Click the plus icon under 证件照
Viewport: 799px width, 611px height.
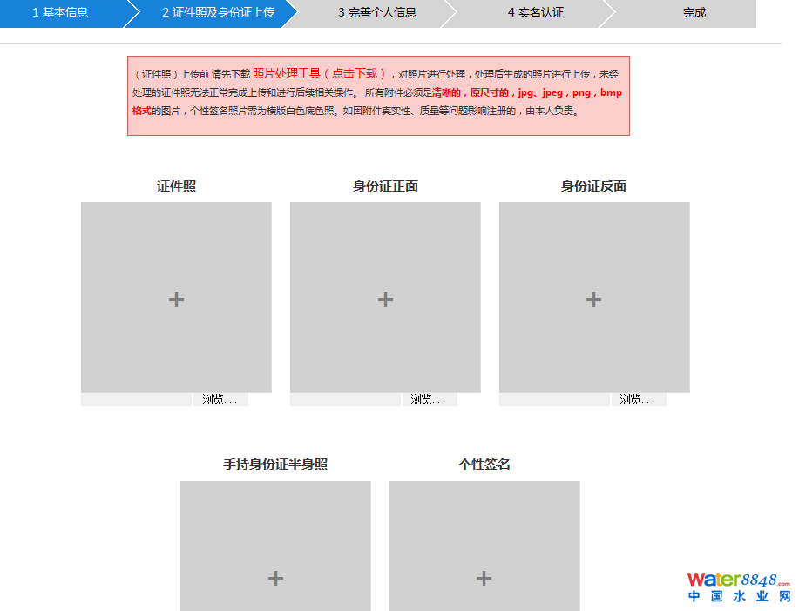click(x=176, y=299)
